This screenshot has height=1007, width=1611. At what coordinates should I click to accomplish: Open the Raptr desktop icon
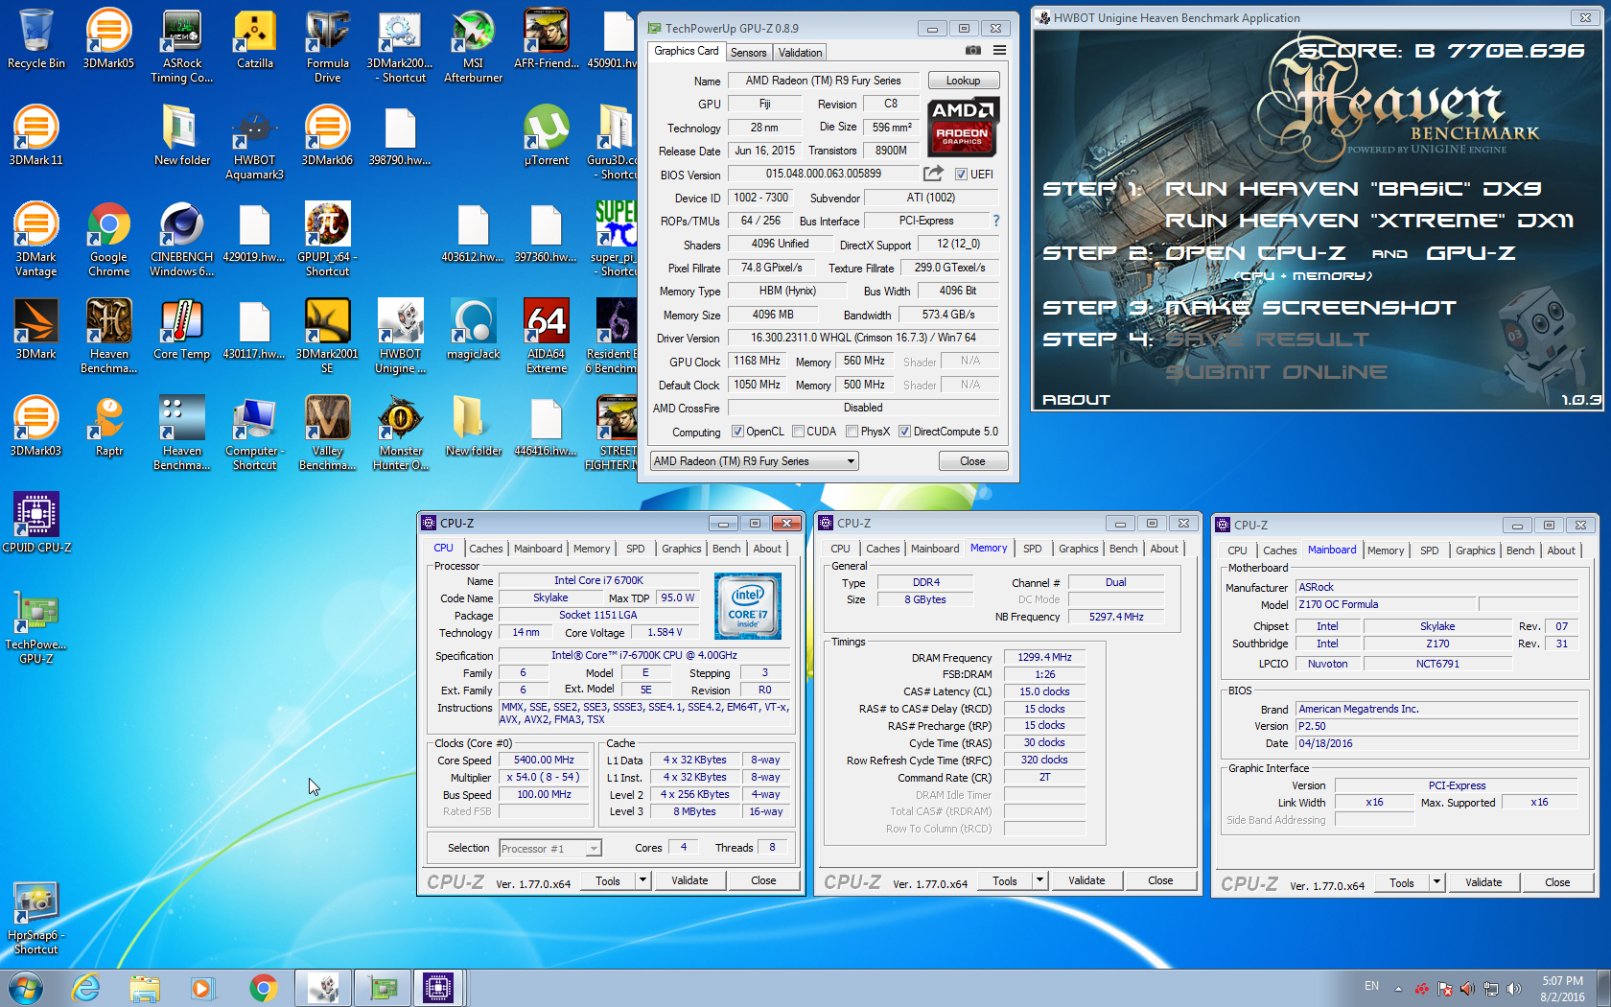108,427
